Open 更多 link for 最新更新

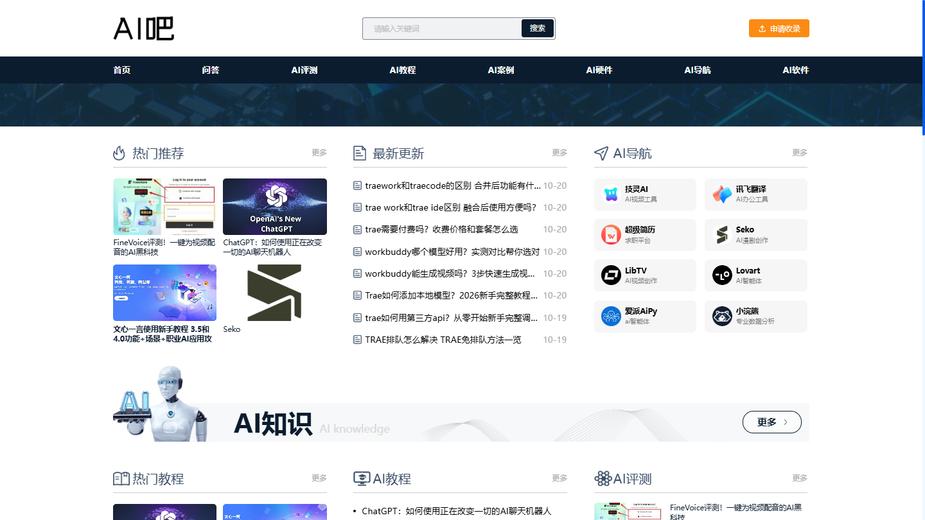tap(559, 153)
